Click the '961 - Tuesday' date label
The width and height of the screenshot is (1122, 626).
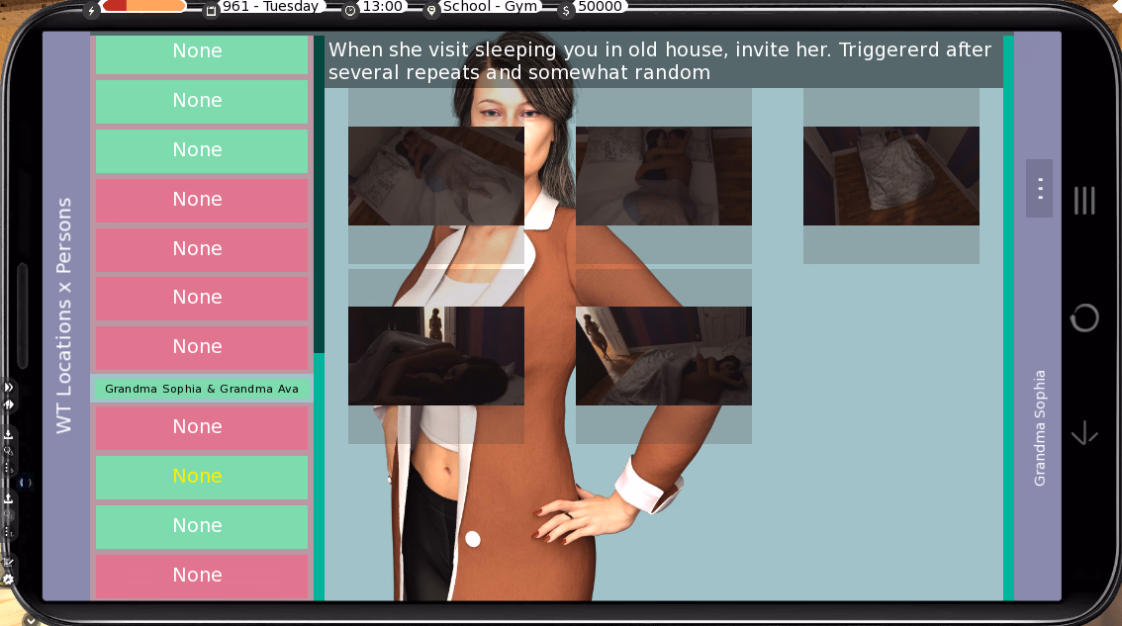[x=270, y=7]
